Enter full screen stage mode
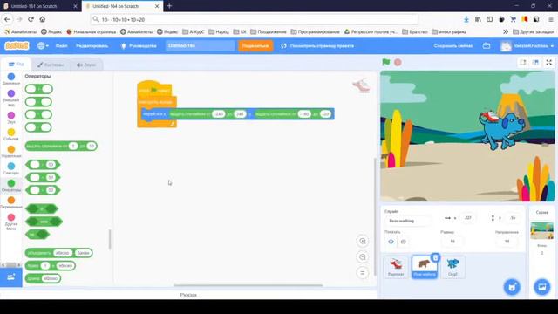This screenshot has height=314, width=558. tap(549, 62)
